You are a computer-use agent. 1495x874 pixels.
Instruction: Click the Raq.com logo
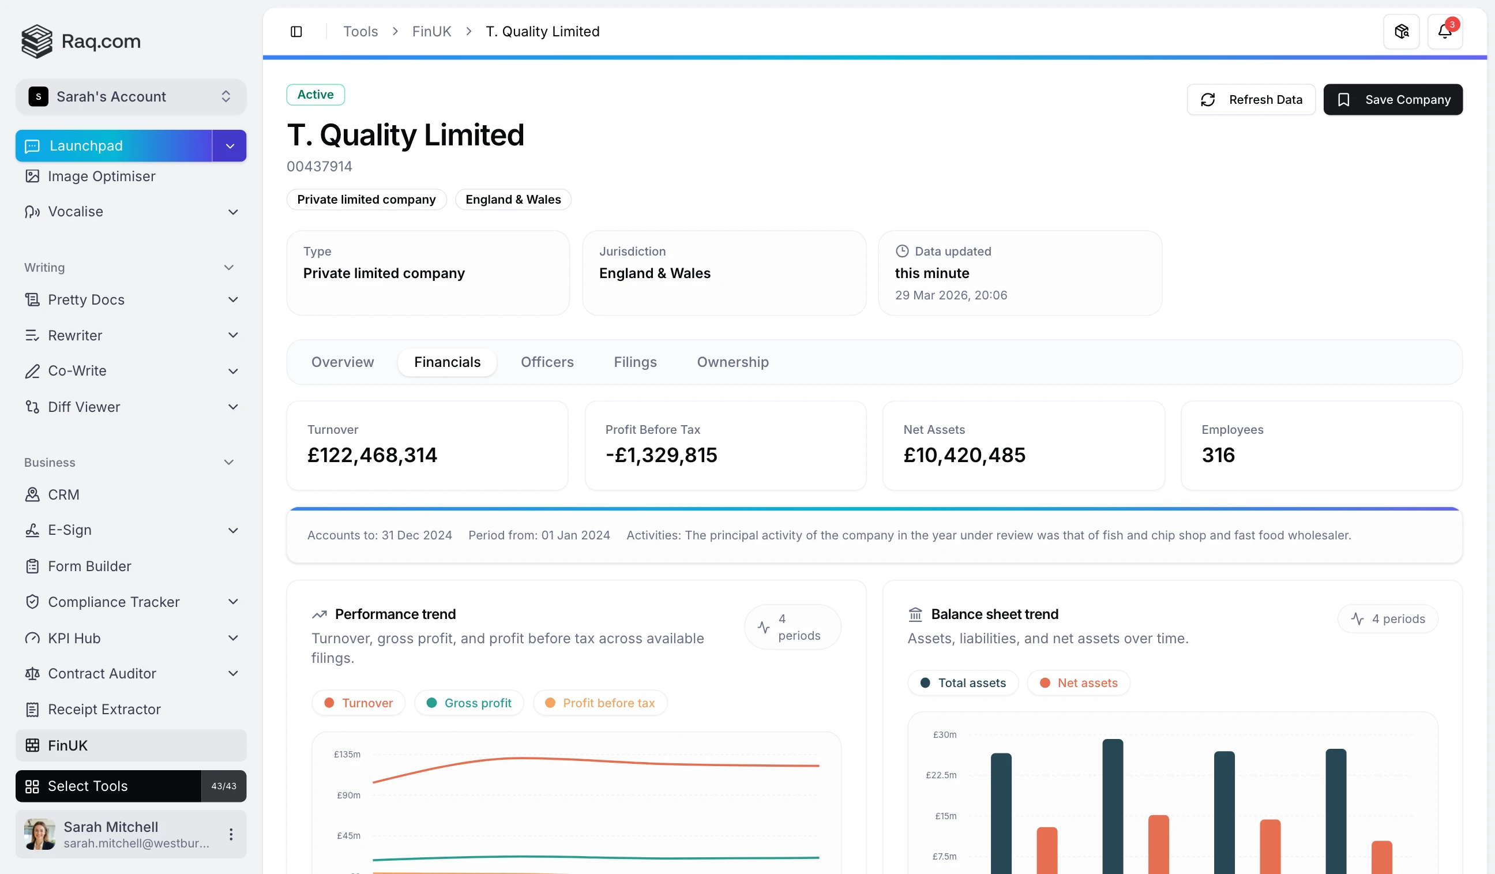pyautogui.click(x=81, y=41)
